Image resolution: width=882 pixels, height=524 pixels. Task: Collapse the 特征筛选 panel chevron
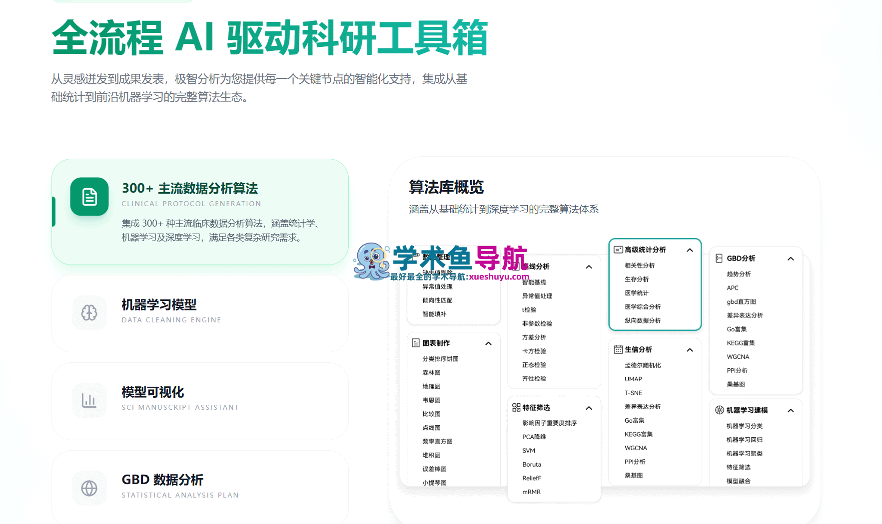[589, 408]
